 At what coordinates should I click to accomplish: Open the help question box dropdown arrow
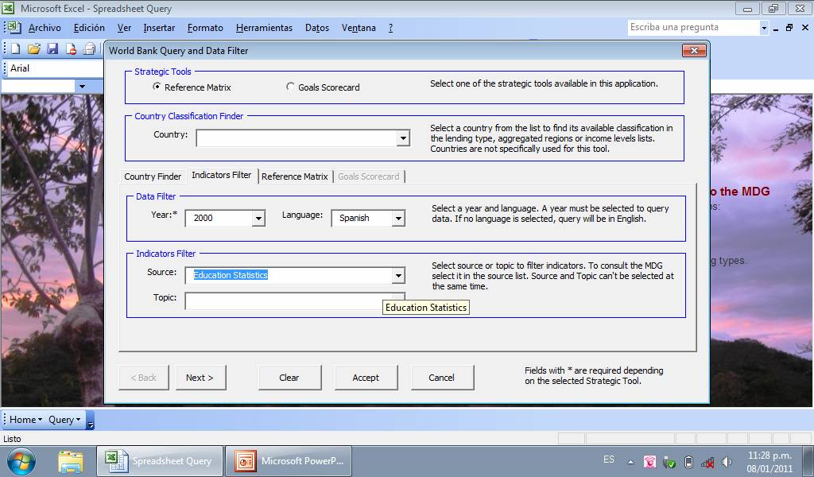coord(764,28)
